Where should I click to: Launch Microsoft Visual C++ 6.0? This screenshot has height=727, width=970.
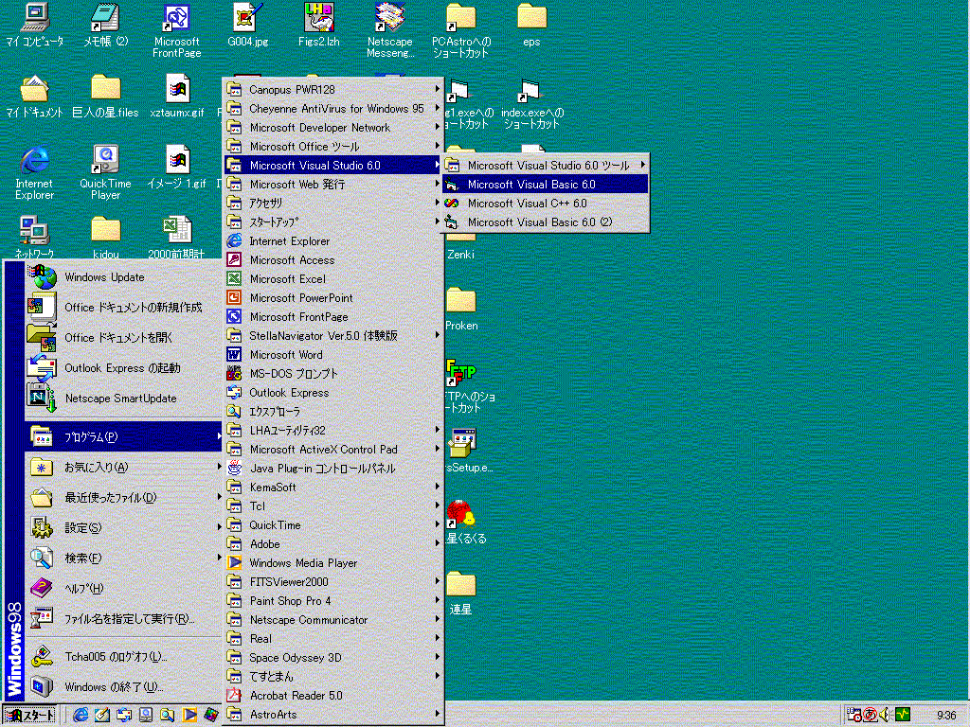[x=547, y=204]
